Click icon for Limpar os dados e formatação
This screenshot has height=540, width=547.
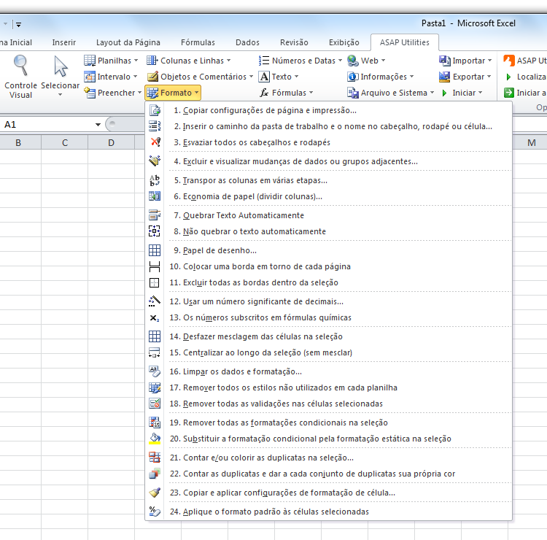click(x=155, y=371)
